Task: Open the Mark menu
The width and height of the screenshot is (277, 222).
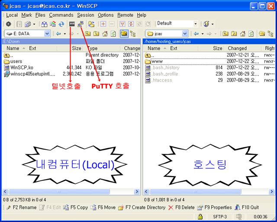Action: (27, 15)
